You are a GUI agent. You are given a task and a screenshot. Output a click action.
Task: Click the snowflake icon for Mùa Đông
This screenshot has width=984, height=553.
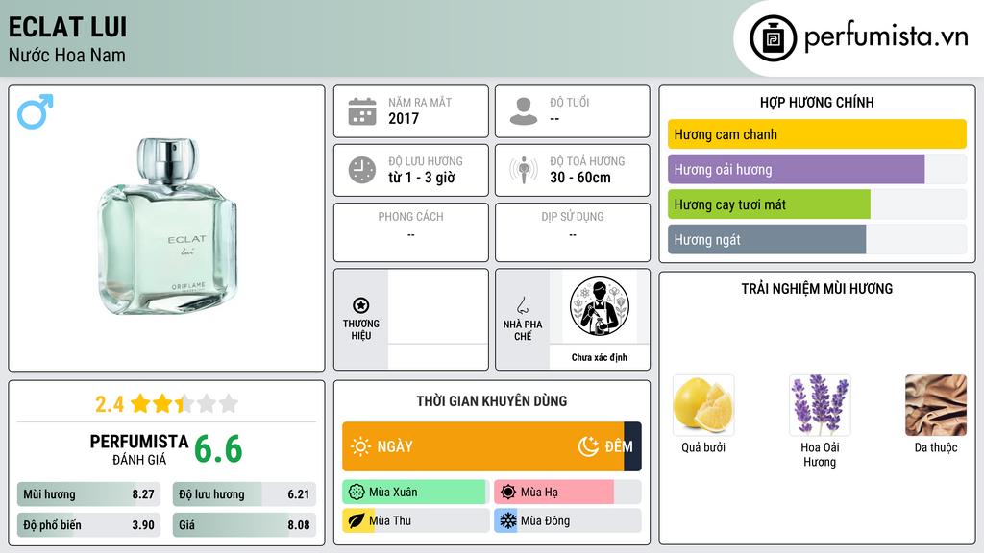[508, 520]
